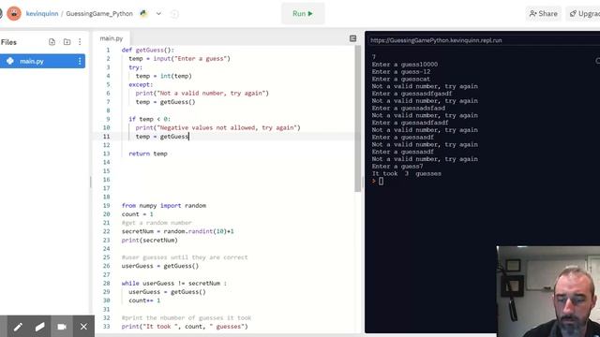Click line 'if temp < 0:'
The height and width of the screenshot is (337, 600).
150,119
